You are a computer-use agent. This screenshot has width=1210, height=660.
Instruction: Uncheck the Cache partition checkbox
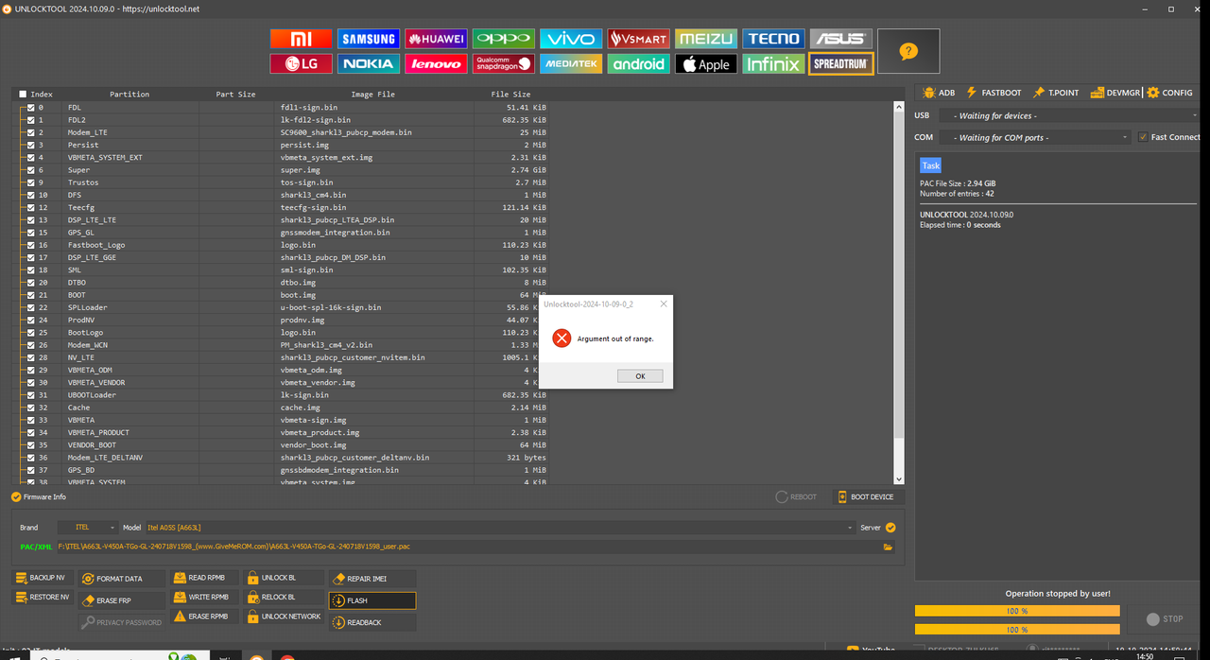[x=31, y=408]
